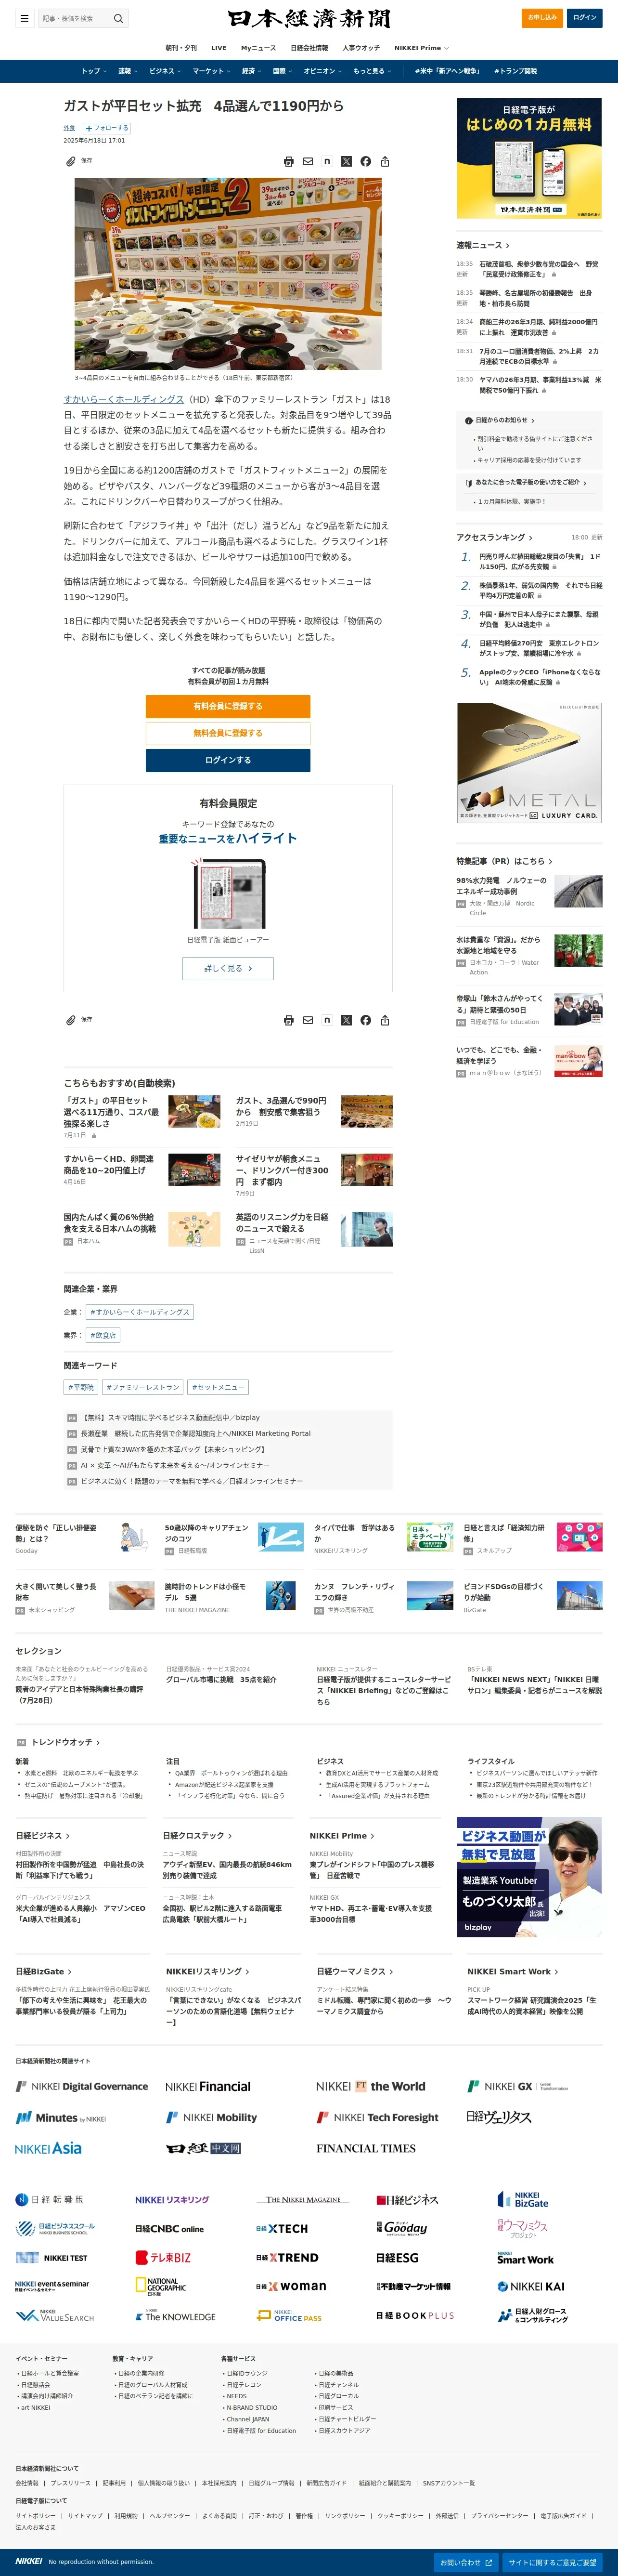Click the bottom print icon
Image resolution: width=618 pixels, height=2576 pixels.
tap(288, 1020)
